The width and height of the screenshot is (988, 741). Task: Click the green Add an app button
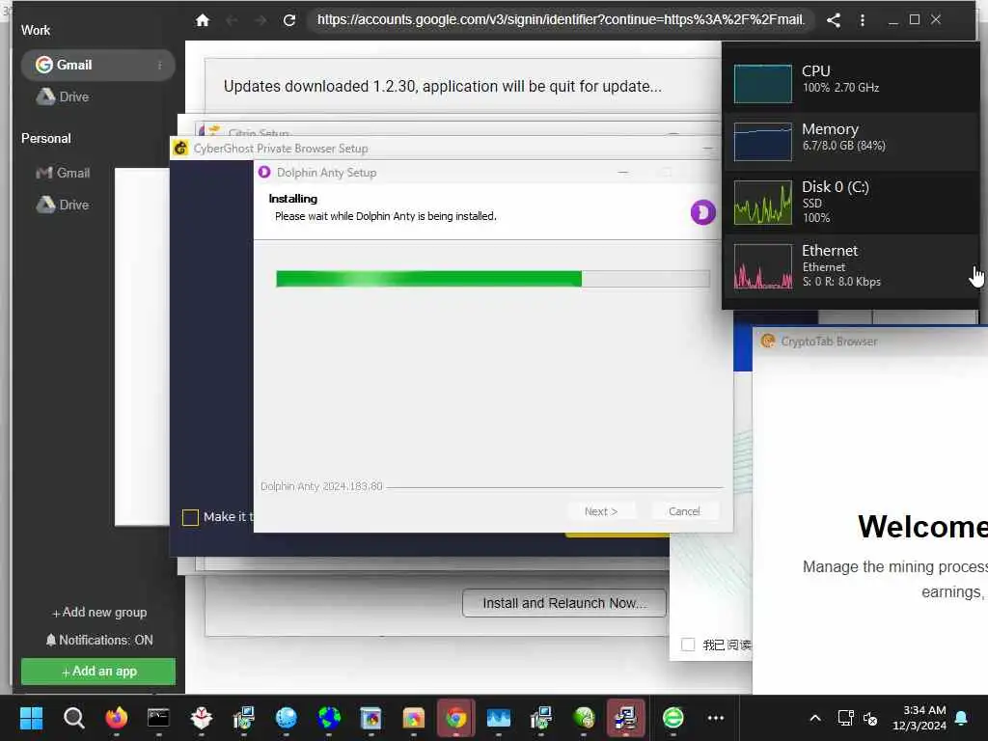[x=98, y=672]
